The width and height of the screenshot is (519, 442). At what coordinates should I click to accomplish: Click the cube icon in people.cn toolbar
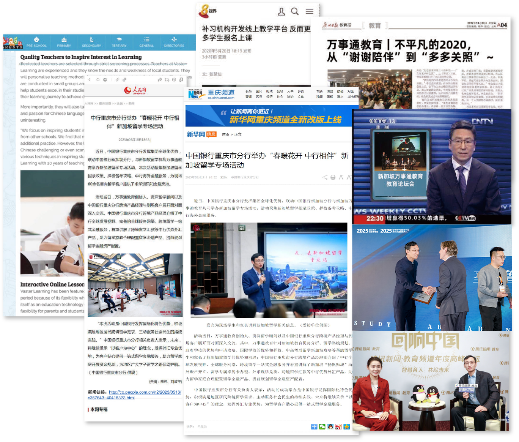[x=174, y=80]
